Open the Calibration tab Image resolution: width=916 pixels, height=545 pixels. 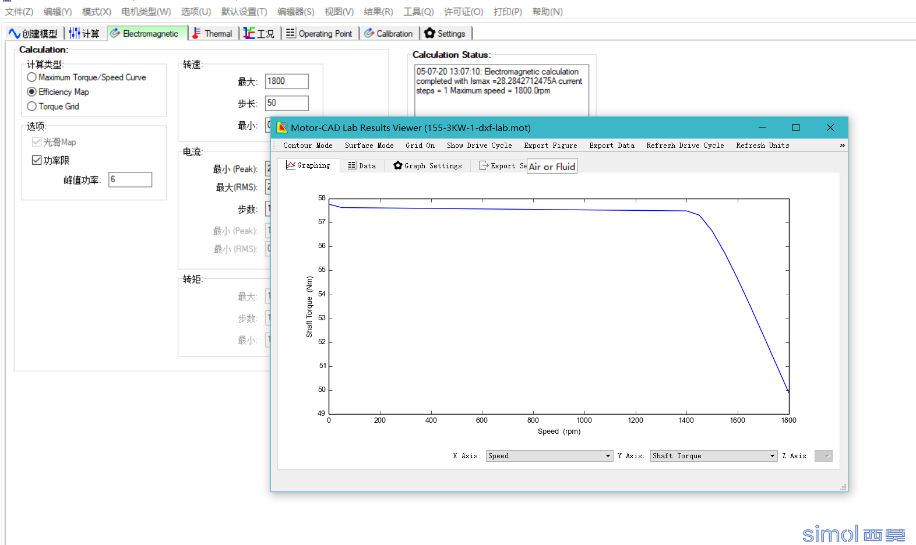pos(389,34)
